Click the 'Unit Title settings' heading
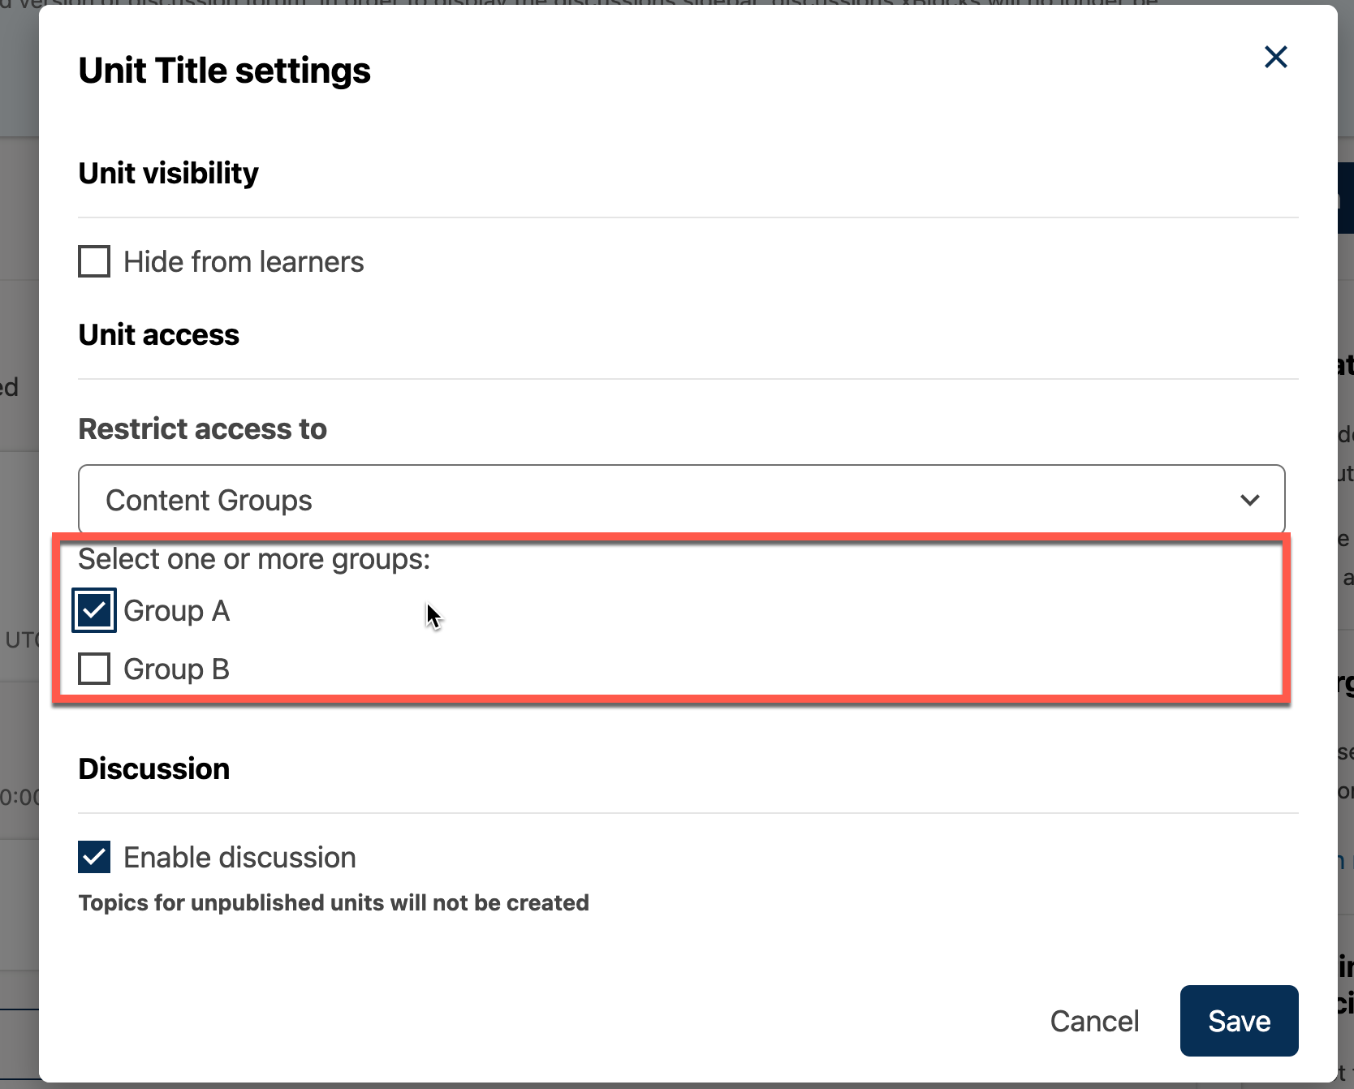The width and height of the screenshot is (1354, 1089). (224, 71)
